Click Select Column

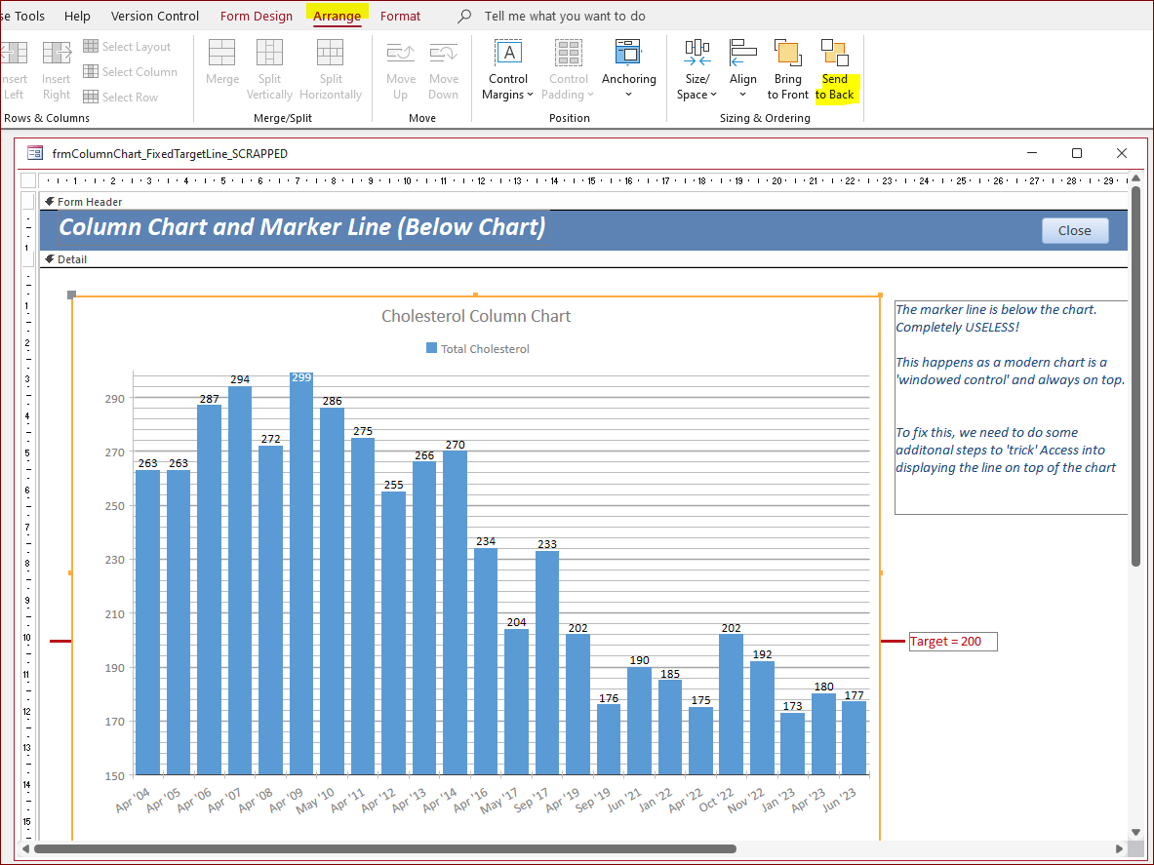coord(131,71)
